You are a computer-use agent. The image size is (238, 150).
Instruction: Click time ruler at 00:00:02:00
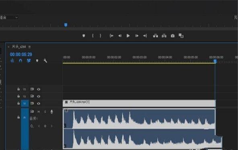pyautogui.click(x=114, y=57)
